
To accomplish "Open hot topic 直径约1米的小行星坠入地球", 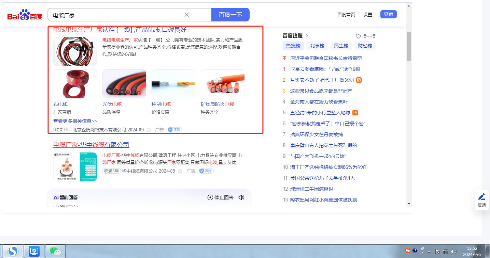I will [320, 113].
